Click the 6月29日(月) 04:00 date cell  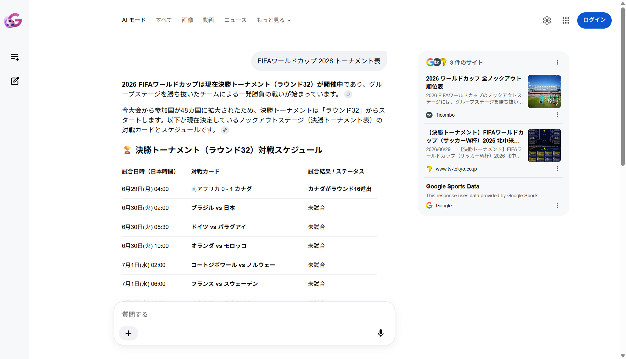tap(145, 189)
